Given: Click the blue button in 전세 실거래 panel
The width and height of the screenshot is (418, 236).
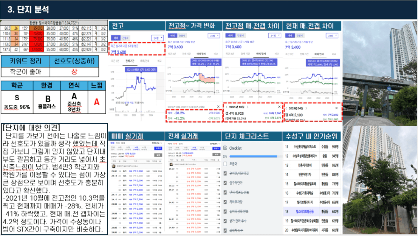Looking at the screenshot, I should tap(216, 148).
